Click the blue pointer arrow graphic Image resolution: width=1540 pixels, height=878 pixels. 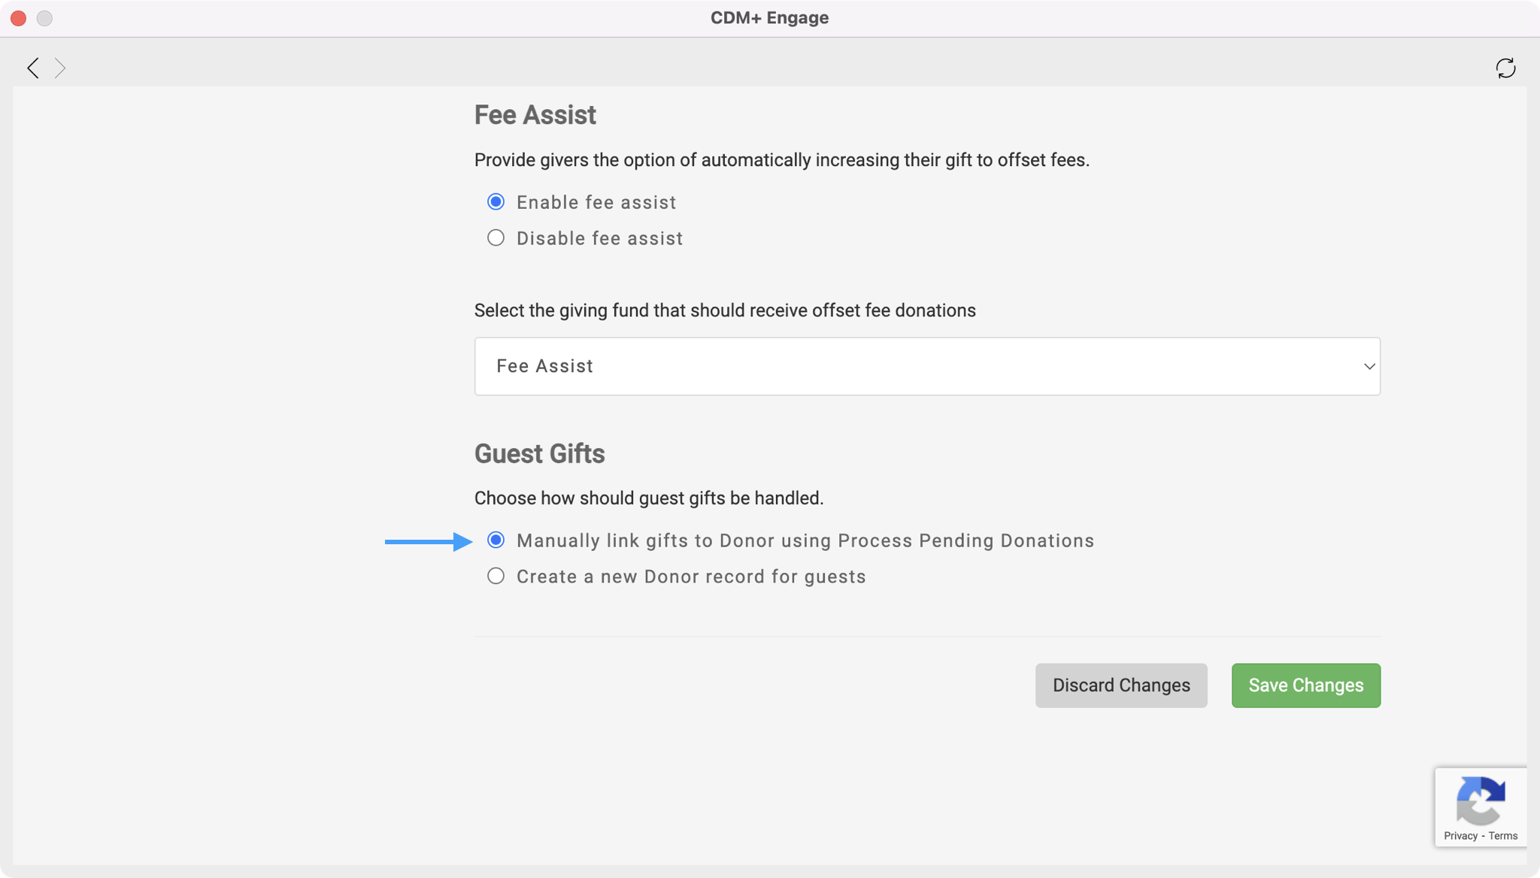[428, 541]
